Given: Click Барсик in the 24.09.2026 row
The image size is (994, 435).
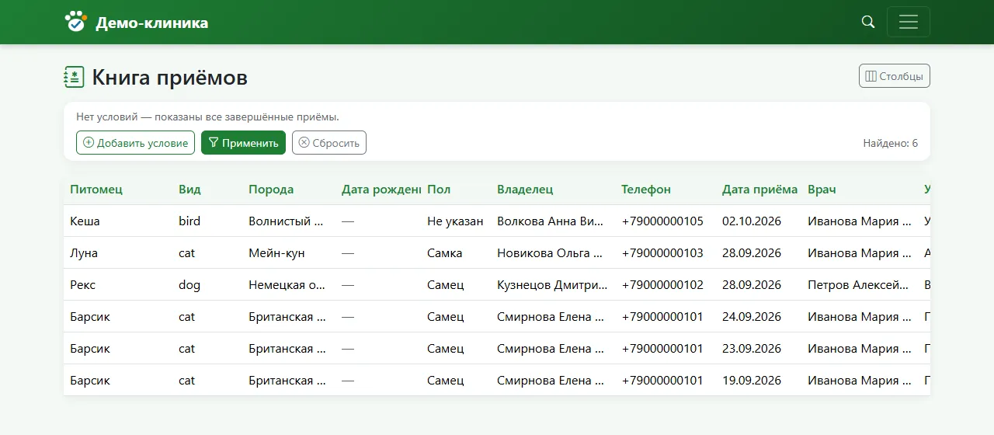Looking at the screenshot, I should click(x=90, y=317).
